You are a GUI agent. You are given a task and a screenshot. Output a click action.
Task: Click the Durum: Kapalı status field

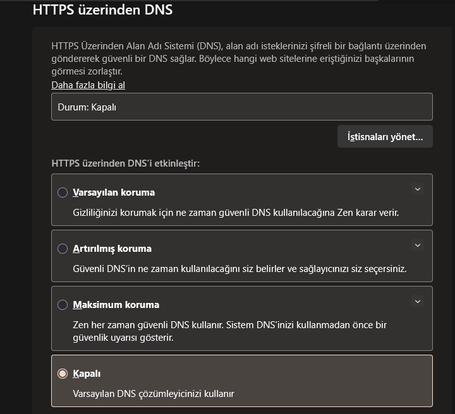pyautogui.click(x=241, y=107)
